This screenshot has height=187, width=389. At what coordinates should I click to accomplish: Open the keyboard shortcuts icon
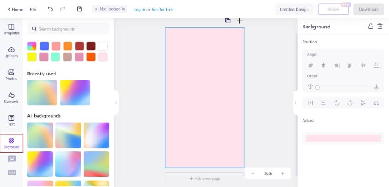click(11, 172)
